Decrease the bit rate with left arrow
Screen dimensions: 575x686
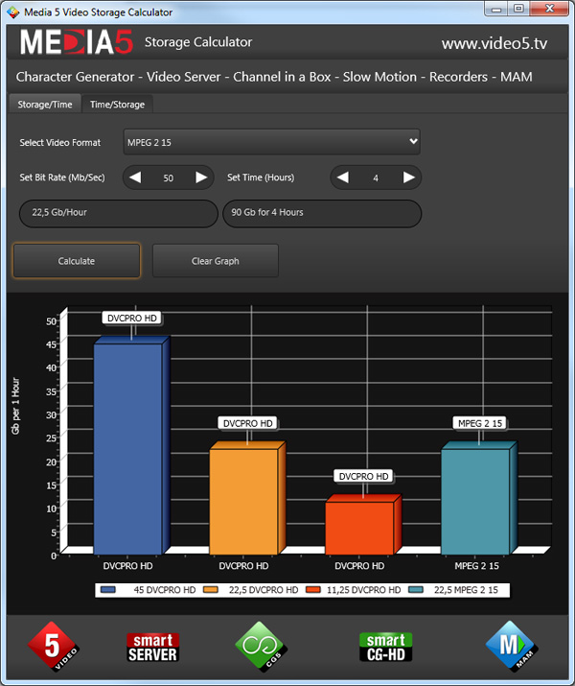click(x=135, y=177)
